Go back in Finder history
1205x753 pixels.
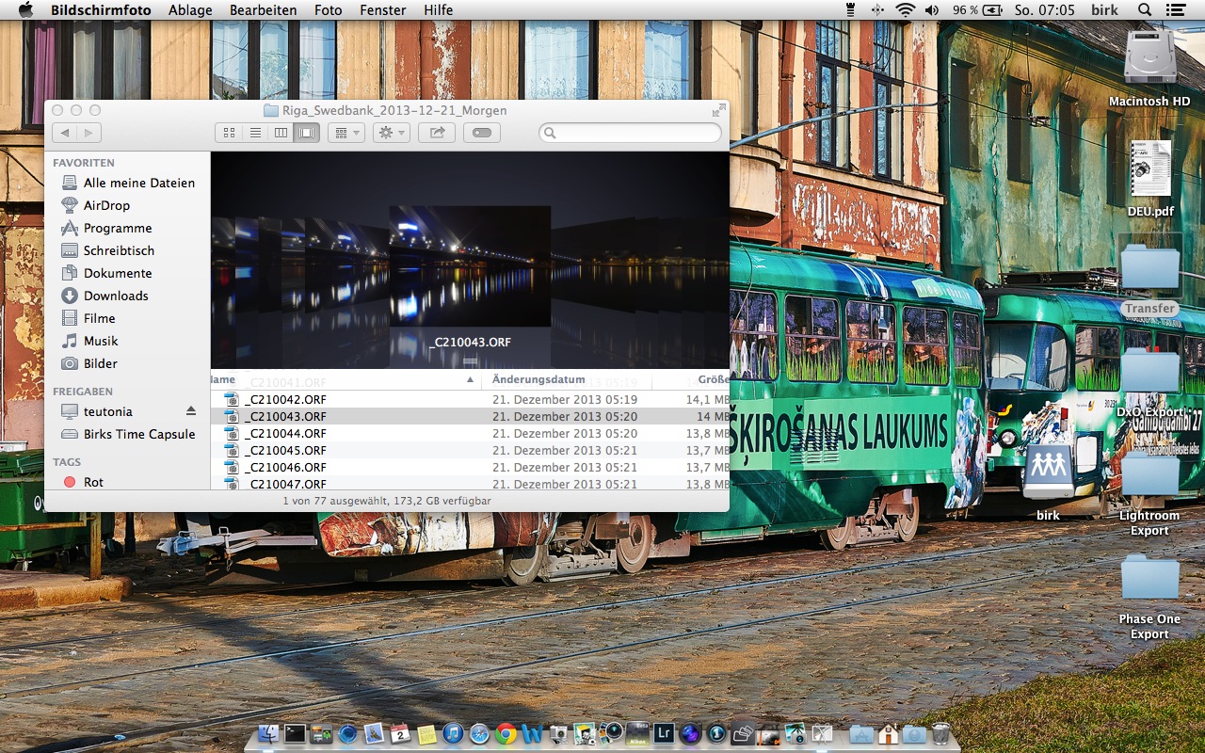pyautogui.click(x=64, y=134)
